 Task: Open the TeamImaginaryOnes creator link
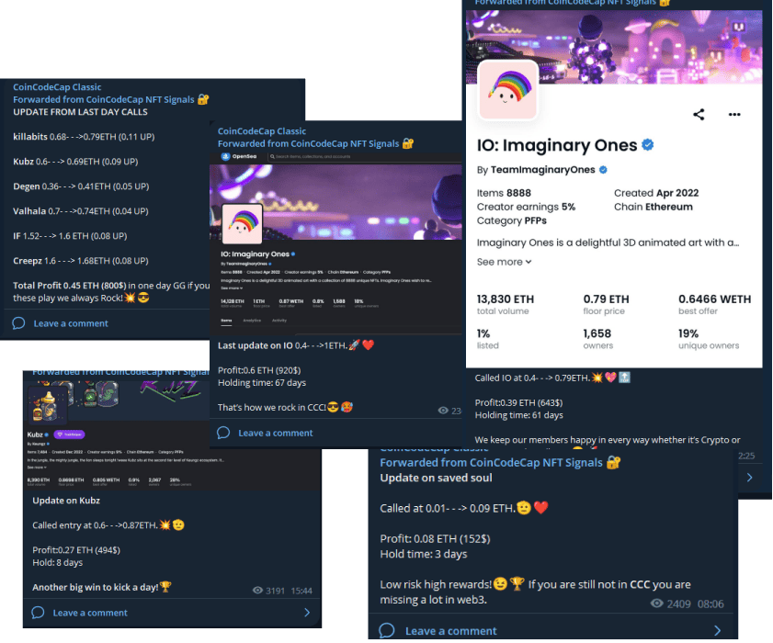[543, 170]
